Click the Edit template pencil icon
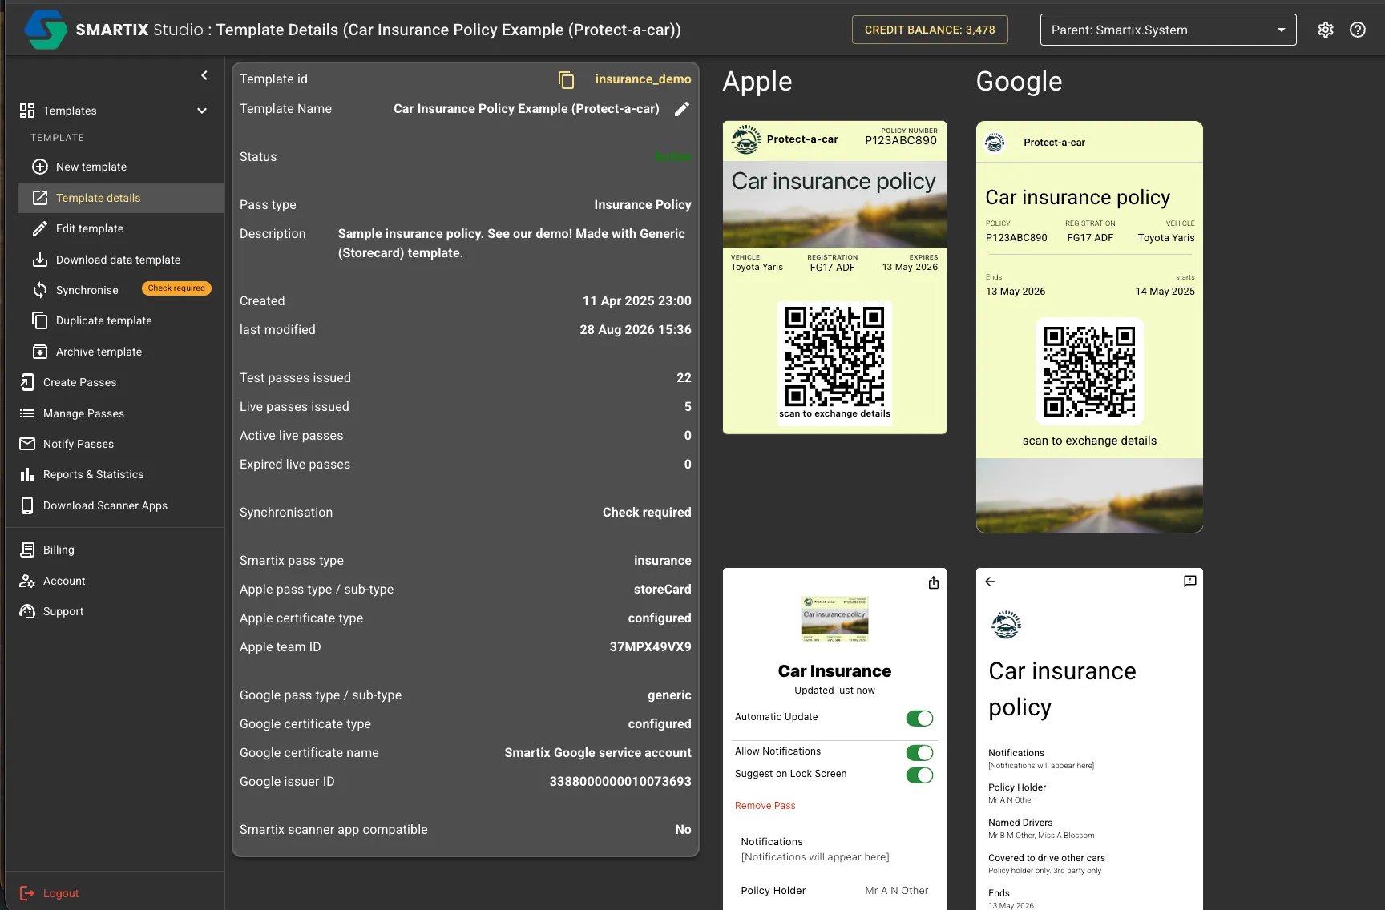This screenshot has width=1385, height=910. (x=40, y=228)
